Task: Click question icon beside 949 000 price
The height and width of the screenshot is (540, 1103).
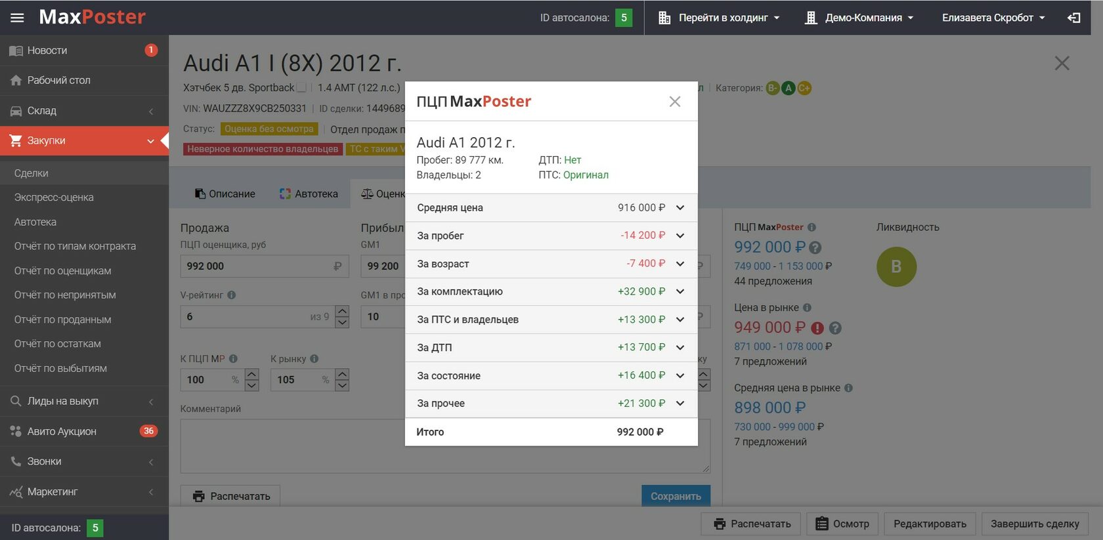Action: coord(835,328)
